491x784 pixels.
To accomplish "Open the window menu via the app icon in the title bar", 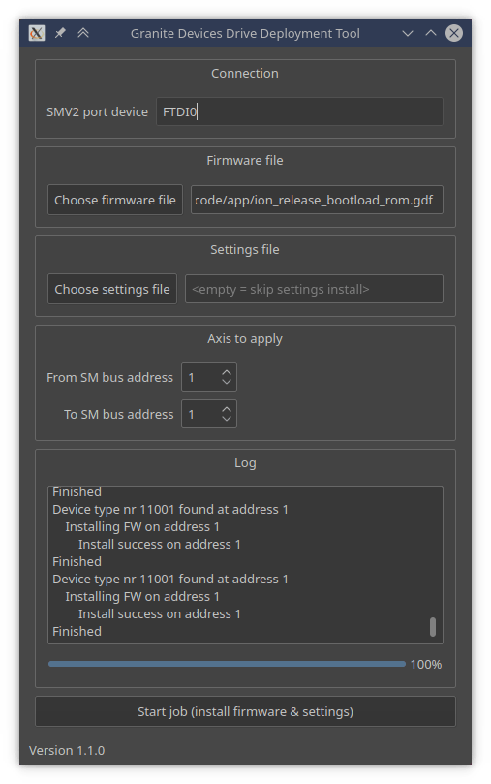I will pos(37,33).
